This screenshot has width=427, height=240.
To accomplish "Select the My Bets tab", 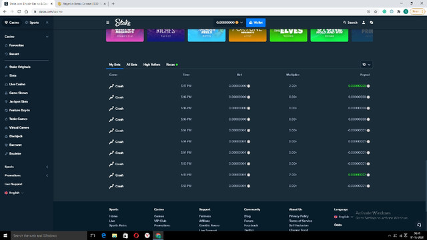I will click(x=115, y=65).
